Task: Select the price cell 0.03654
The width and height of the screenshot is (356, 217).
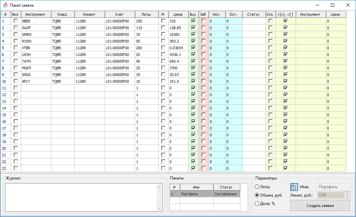Action: 178,48
